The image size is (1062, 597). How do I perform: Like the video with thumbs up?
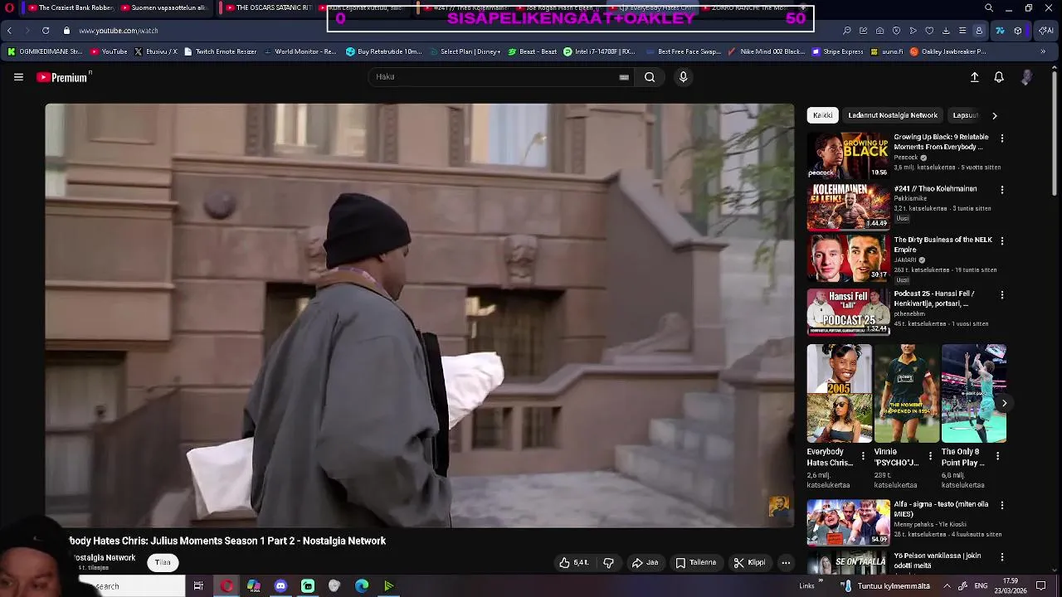(573, 563)
